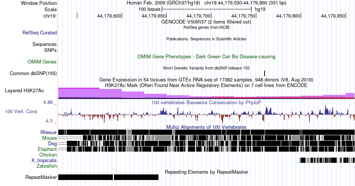Select the Dog alignment row label
Image resolution: width=355 pixels, height=186 pixels.
[52, 144]
